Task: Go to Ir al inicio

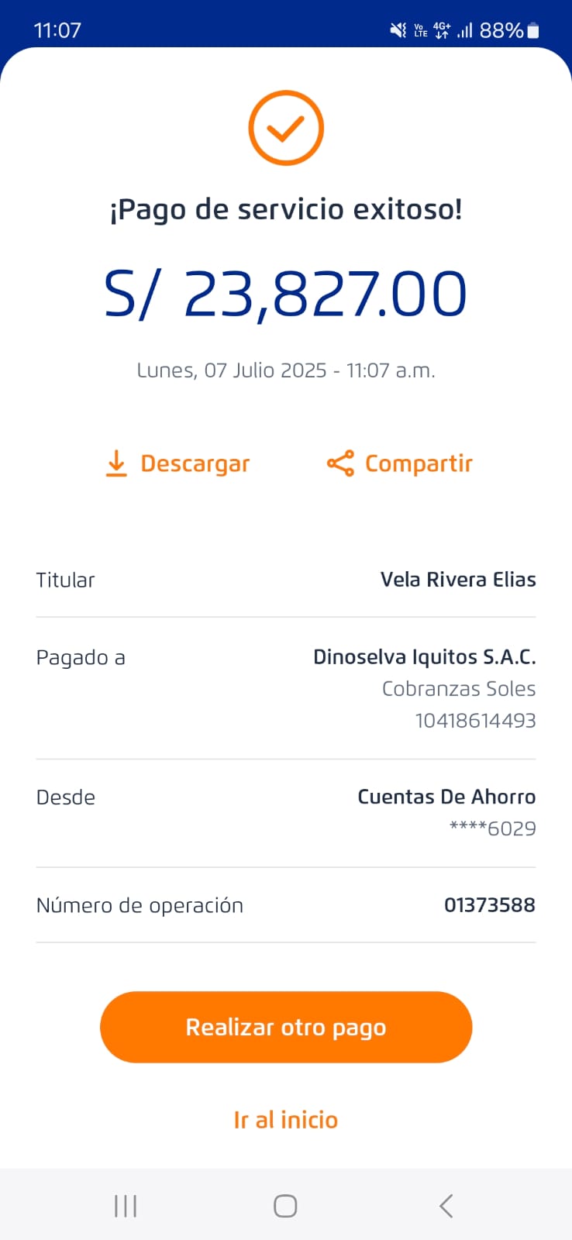Action: point(286,1120)
